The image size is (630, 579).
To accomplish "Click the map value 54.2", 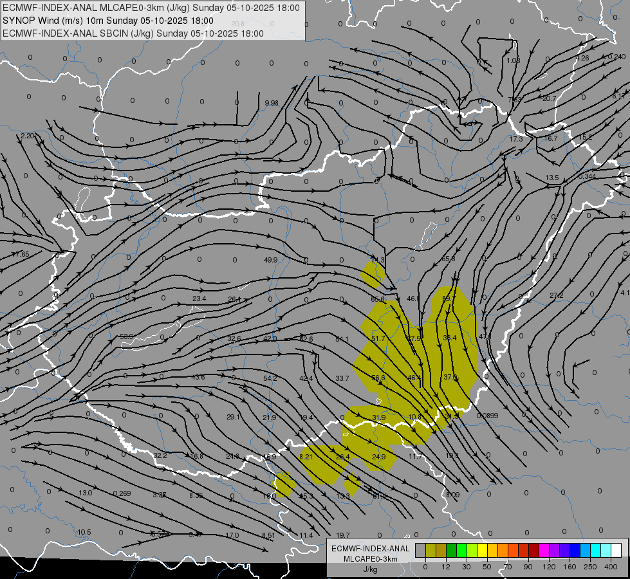I will pyautogui.click(x=270, y=378).
